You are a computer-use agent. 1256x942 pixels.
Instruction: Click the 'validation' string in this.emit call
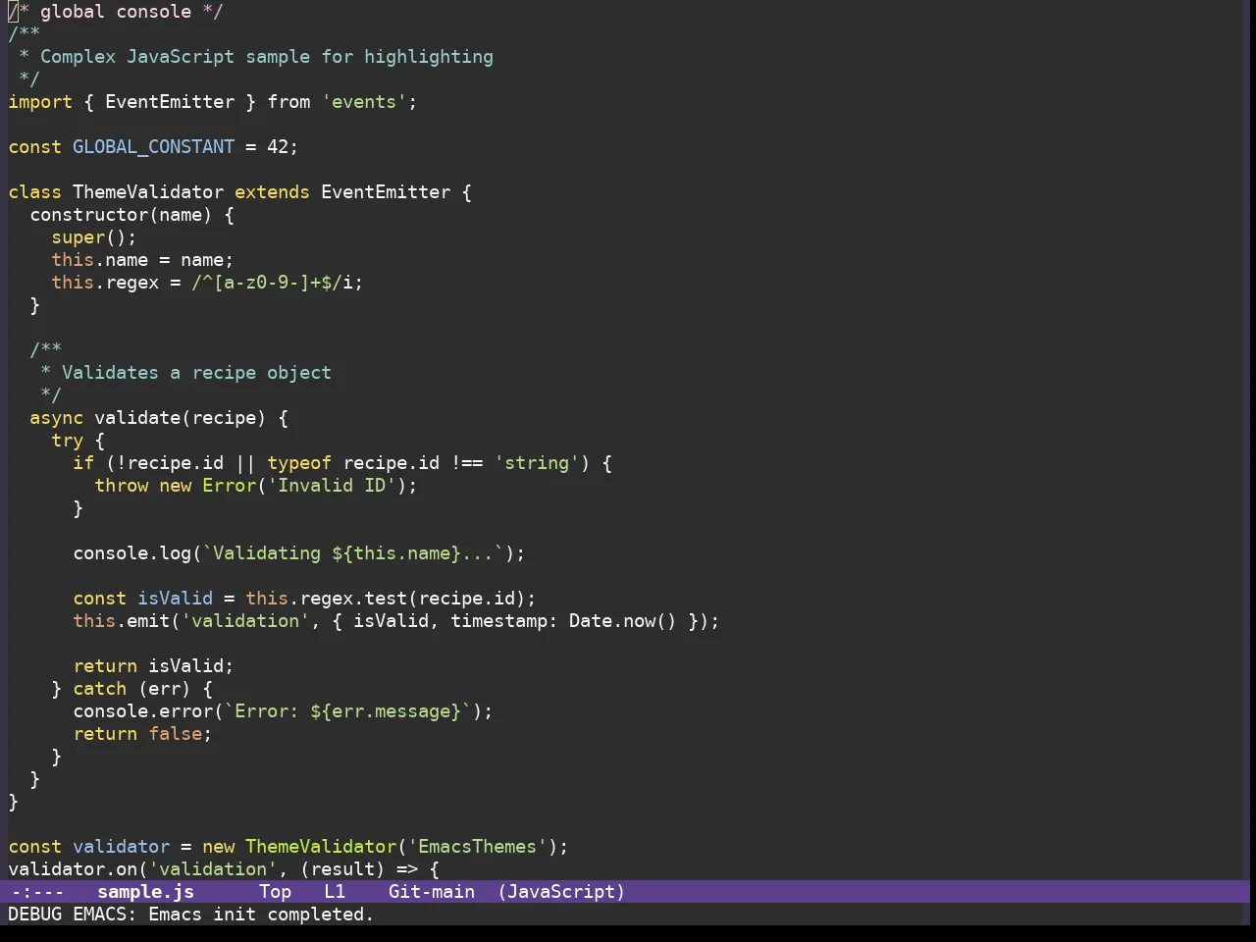coord(245,621)
